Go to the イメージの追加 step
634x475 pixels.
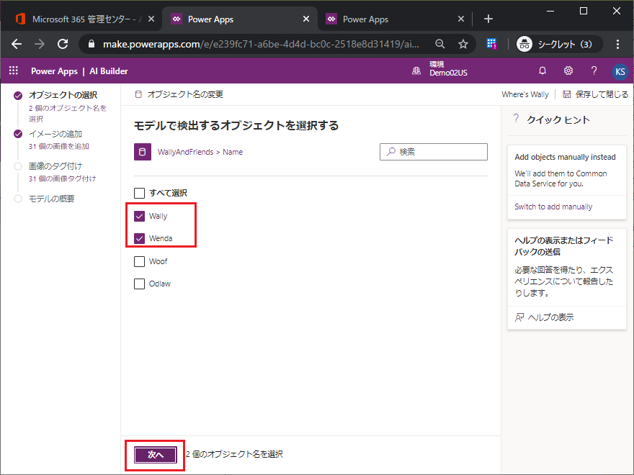[x=55, y=134]
